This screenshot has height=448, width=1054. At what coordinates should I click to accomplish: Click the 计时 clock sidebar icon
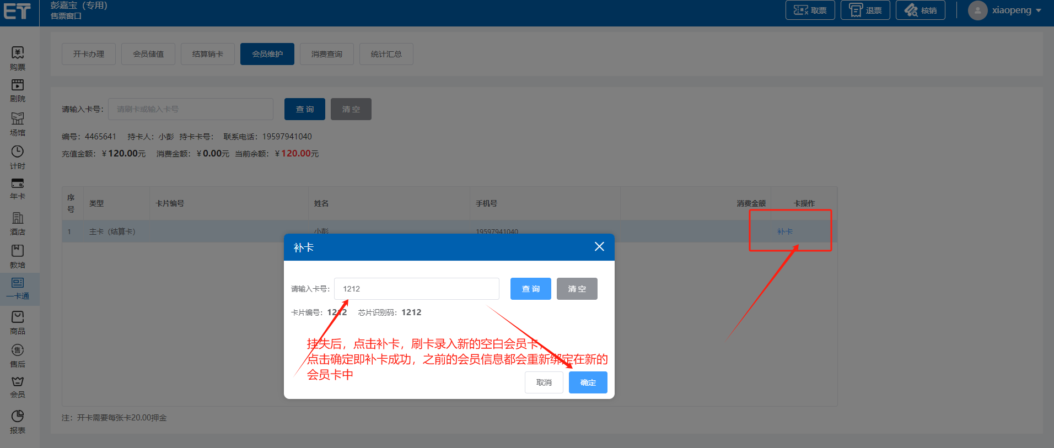18,152
